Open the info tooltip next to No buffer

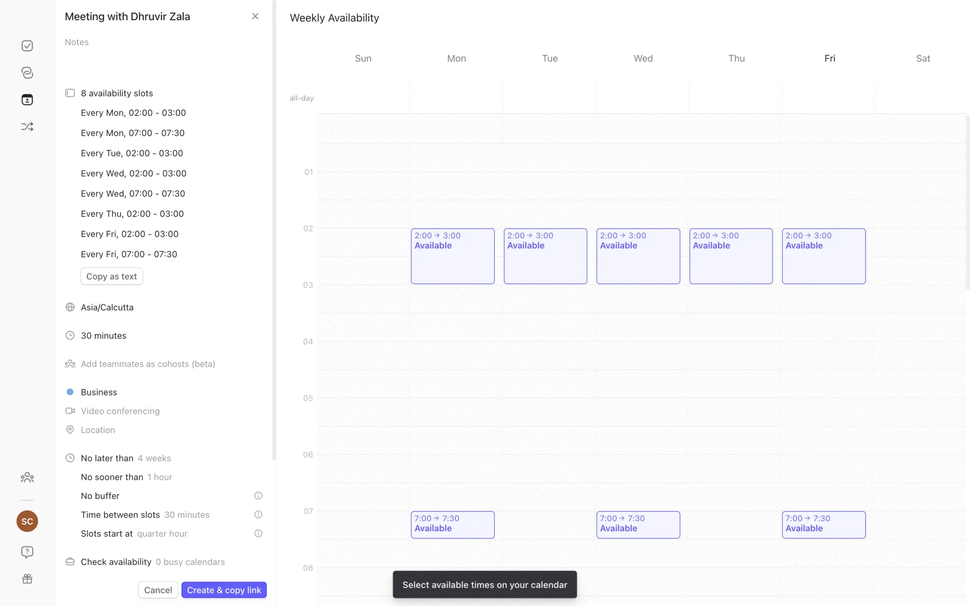(258, 495)
